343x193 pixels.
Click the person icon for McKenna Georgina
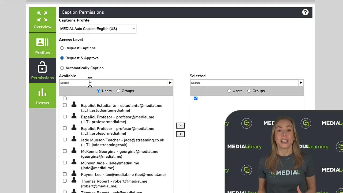tap(74, 150)
